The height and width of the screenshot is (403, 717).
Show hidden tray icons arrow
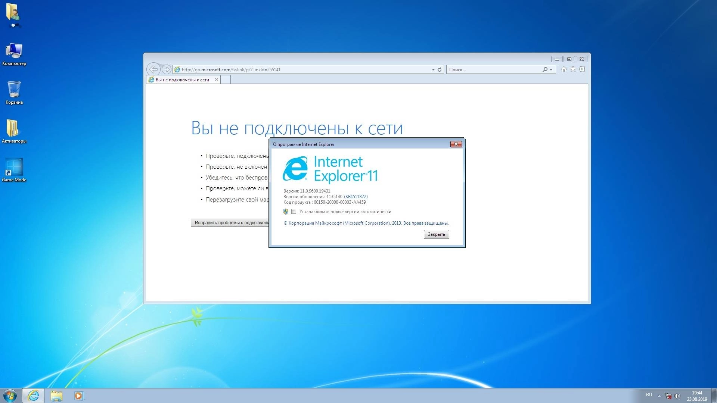pos(659,396)
